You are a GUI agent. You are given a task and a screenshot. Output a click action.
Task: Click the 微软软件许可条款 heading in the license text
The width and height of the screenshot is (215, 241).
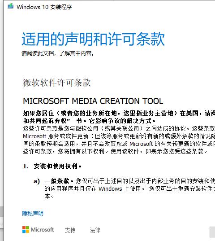[57, 83]
